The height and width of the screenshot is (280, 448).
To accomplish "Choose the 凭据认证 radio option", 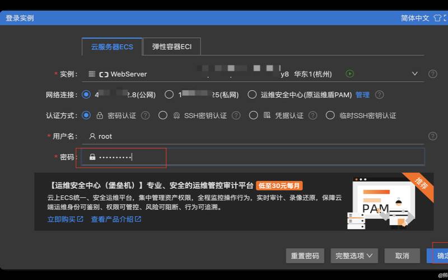I will 253,115.
